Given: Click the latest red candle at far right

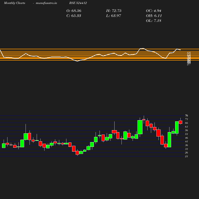Looking at the screenshot, I should pos(180,122).
